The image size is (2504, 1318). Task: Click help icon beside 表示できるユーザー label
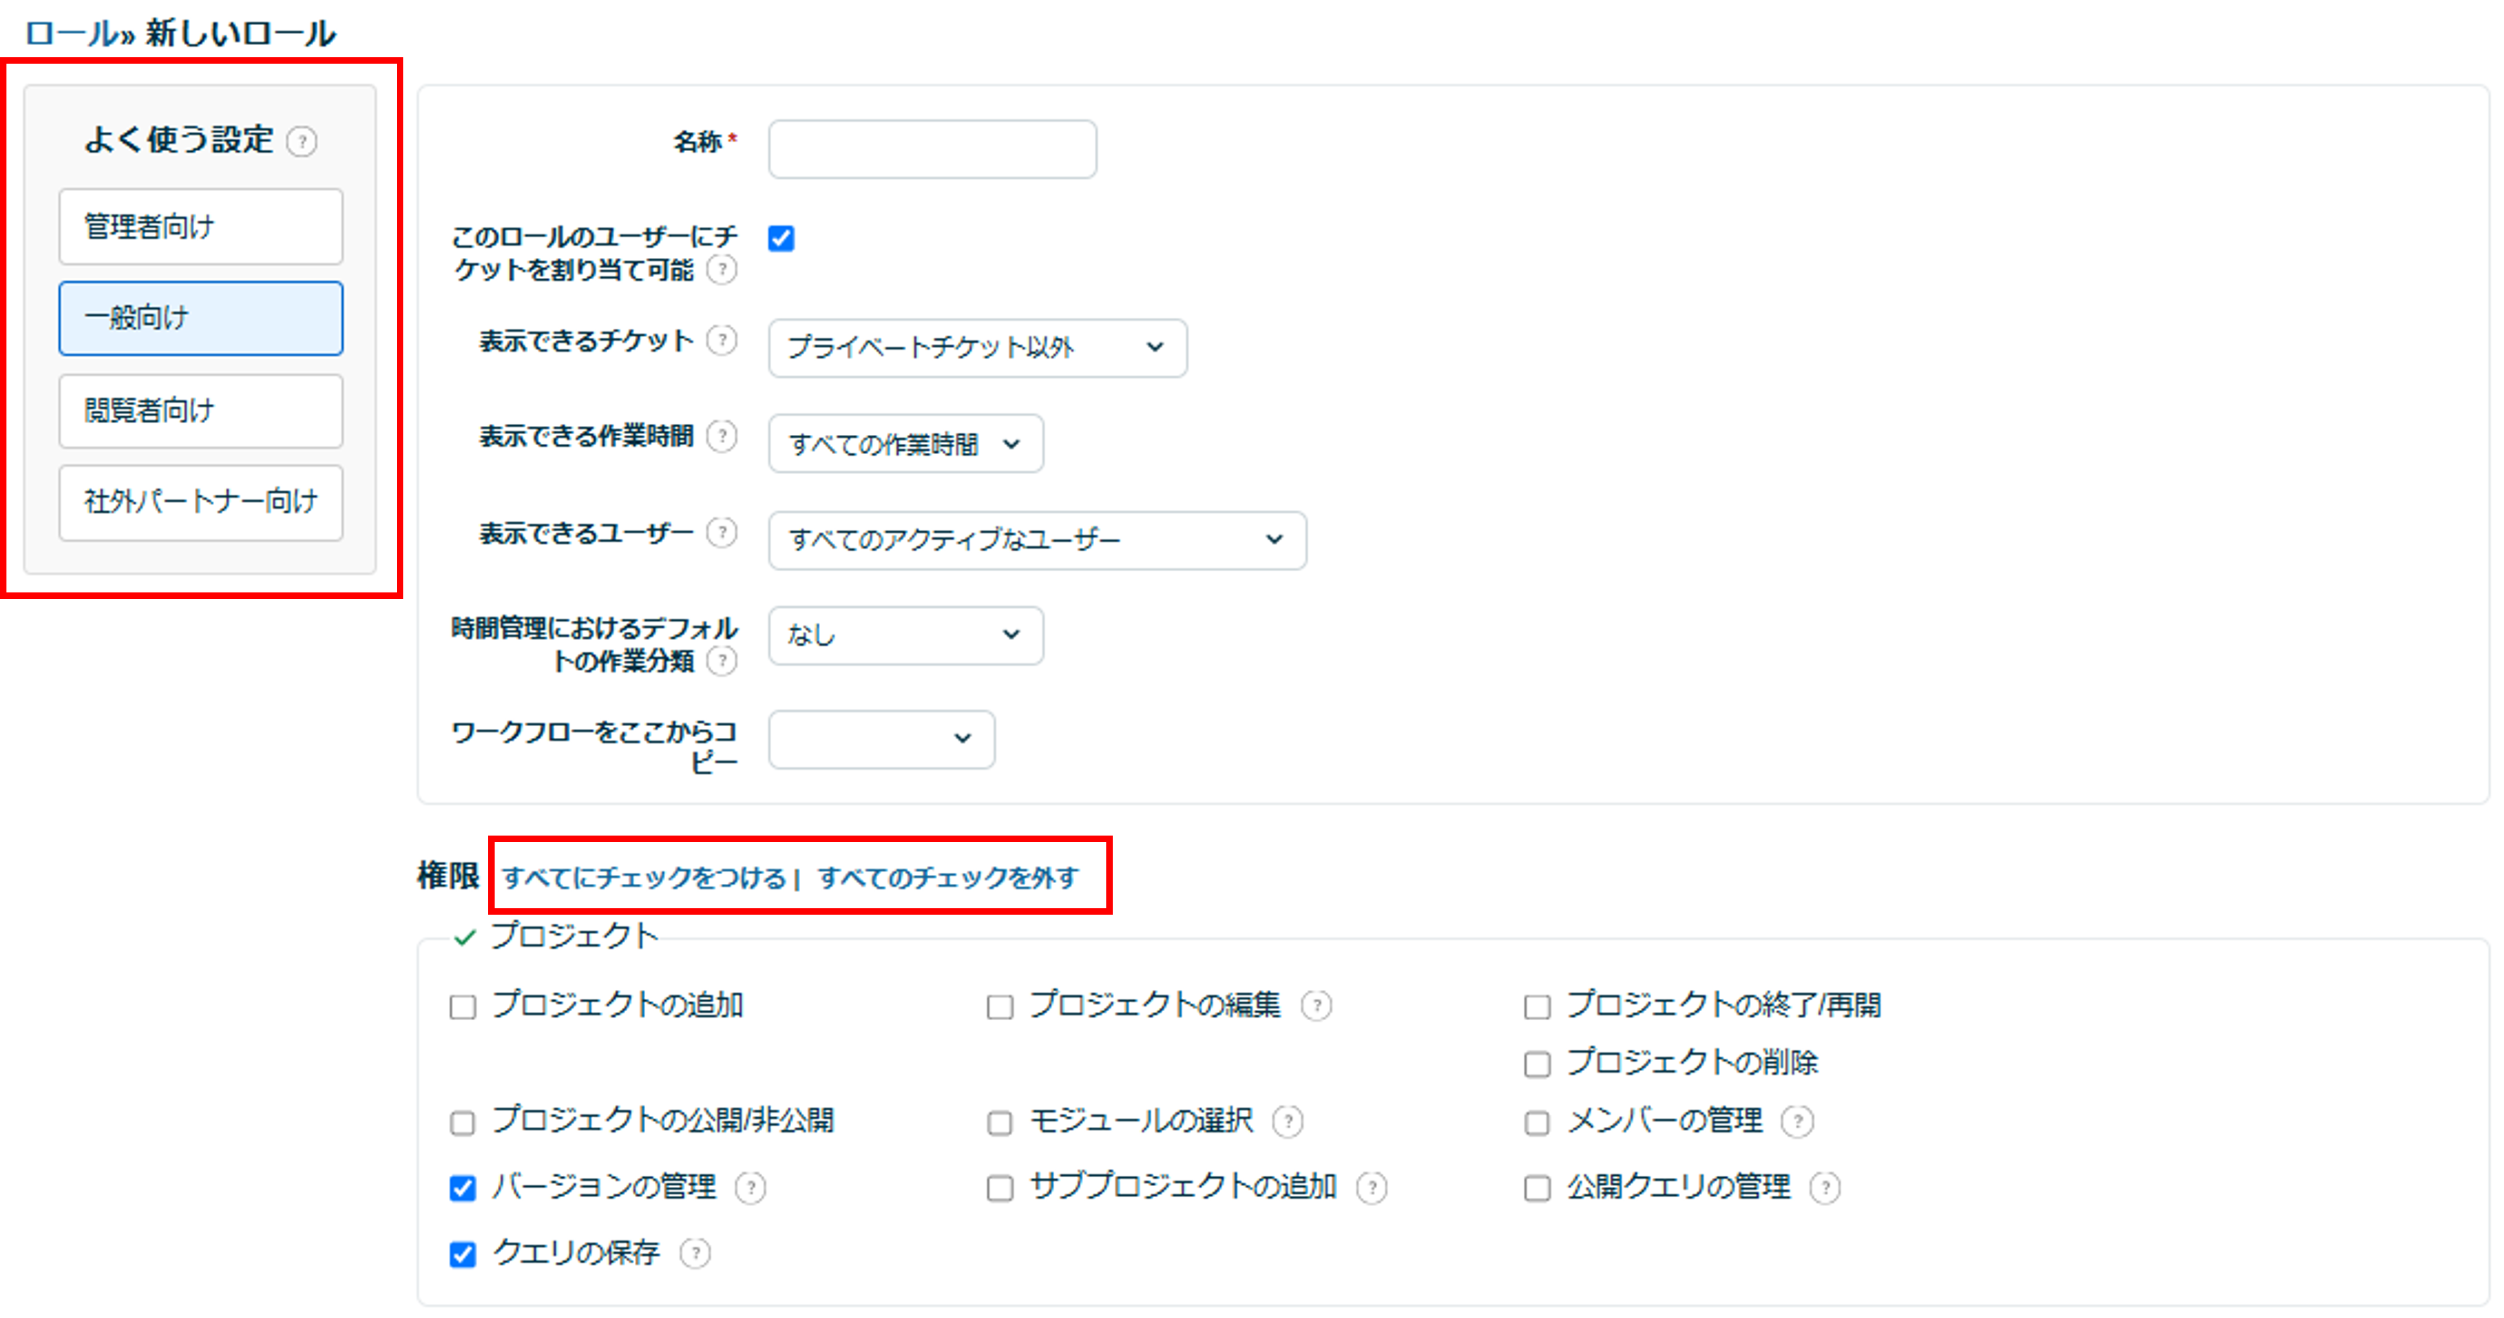coord(721,533)
